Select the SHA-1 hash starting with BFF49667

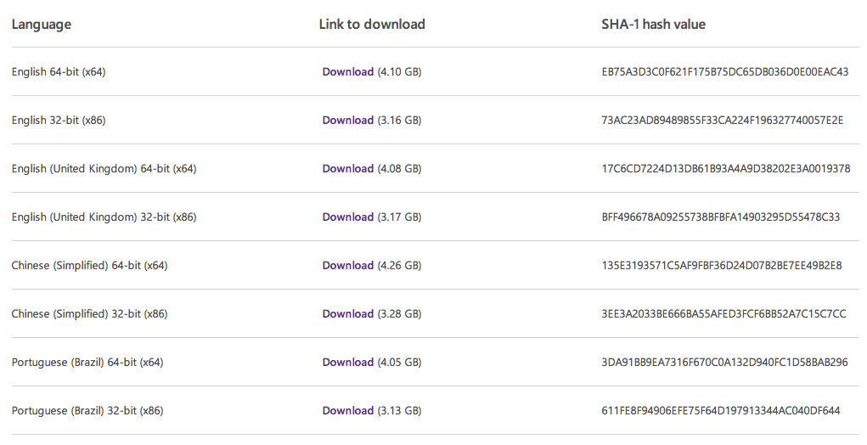(721, 217)
